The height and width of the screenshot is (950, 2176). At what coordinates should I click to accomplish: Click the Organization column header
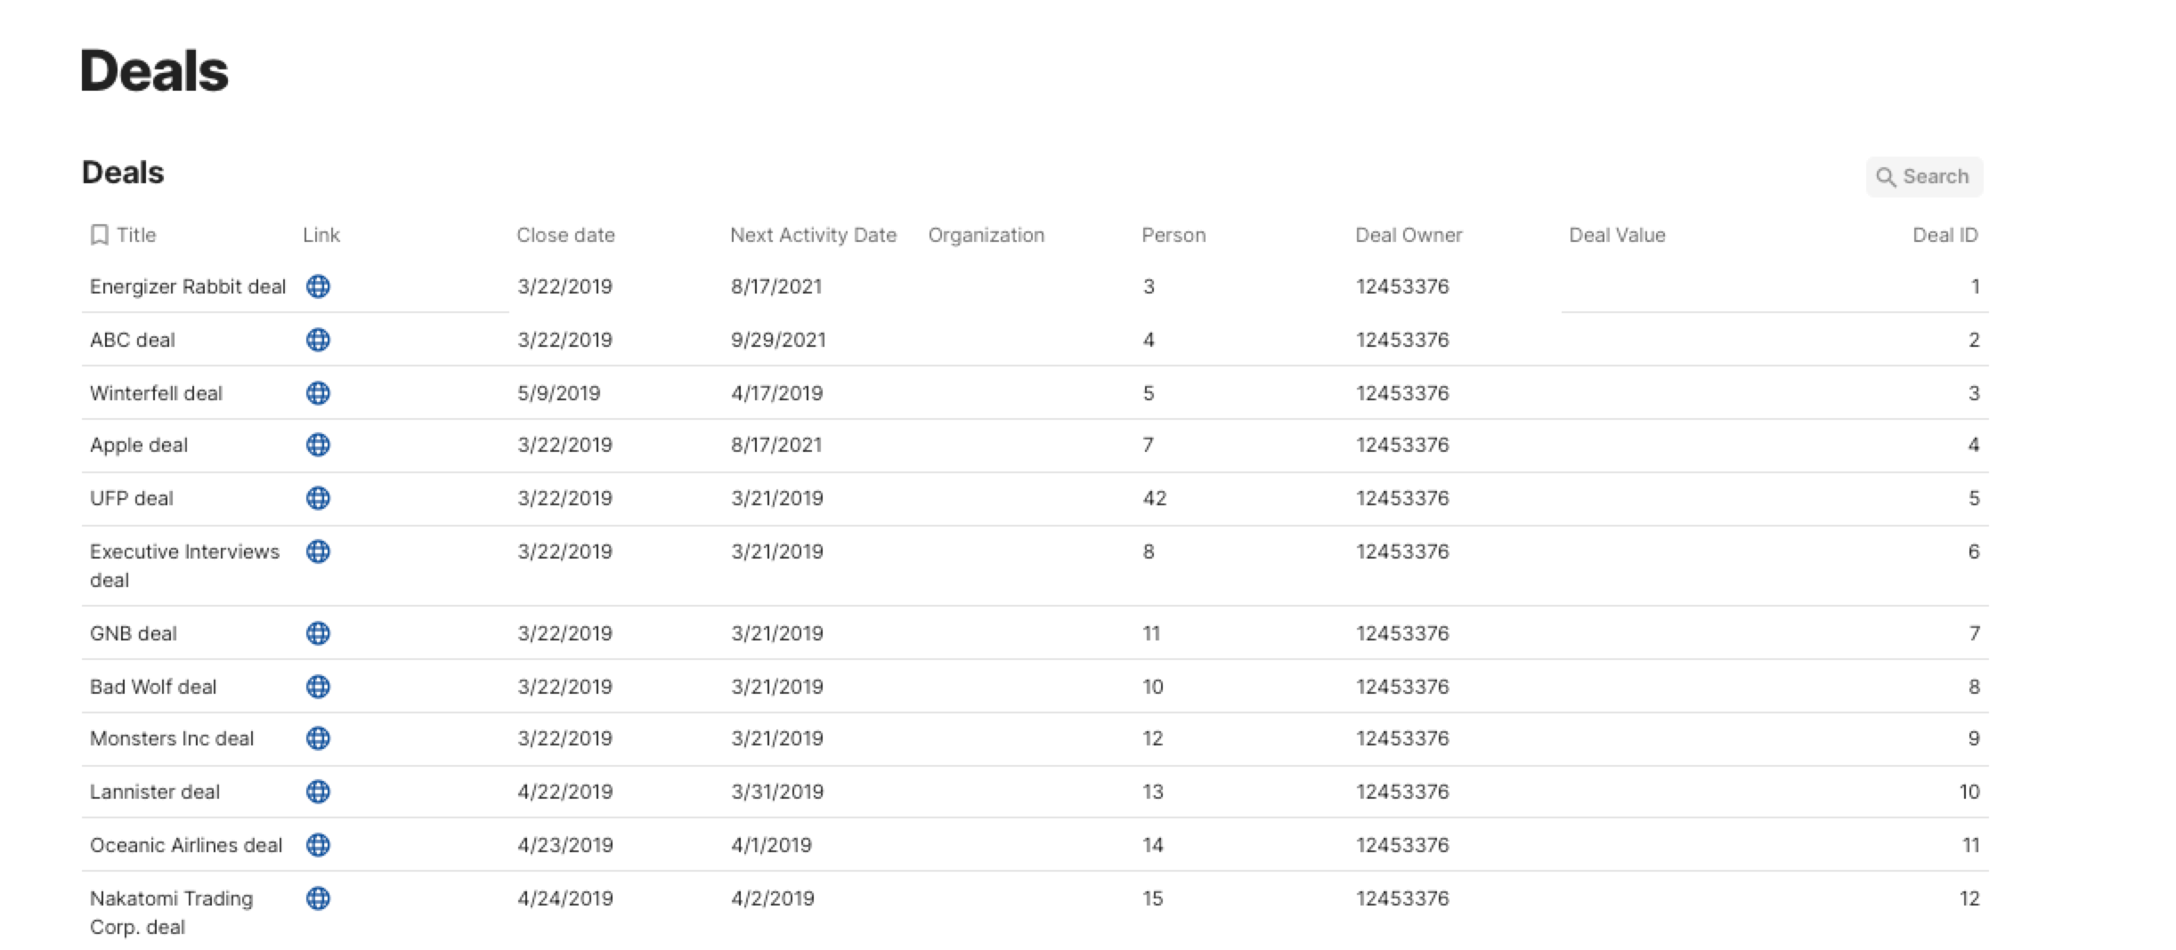point(987,235)
